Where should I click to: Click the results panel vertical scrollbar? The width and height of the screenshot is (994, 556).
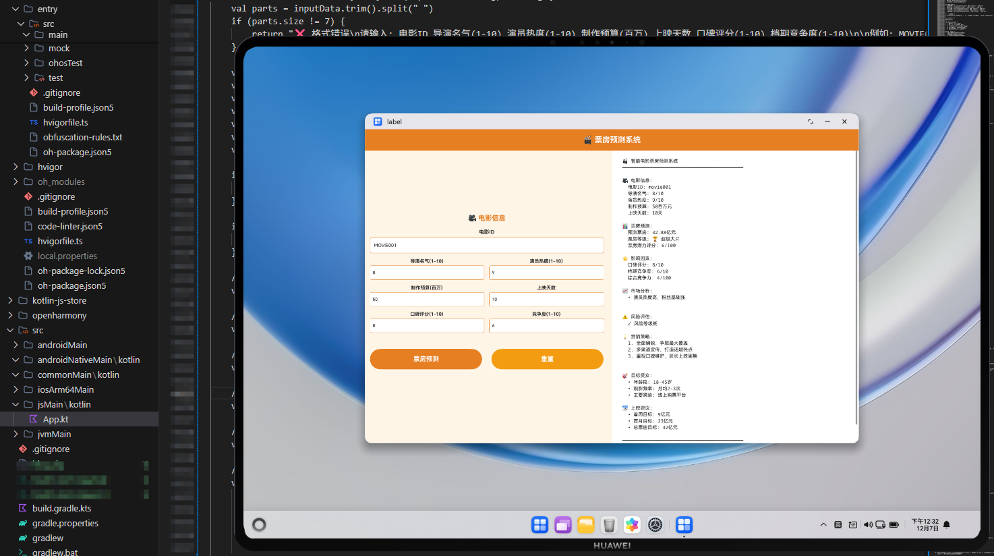tap(856, 288)
